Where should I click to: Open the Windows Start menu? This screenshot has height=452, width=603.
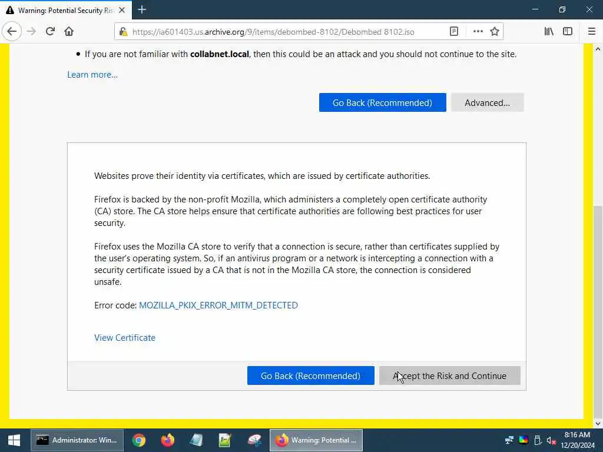pos(14,440)
